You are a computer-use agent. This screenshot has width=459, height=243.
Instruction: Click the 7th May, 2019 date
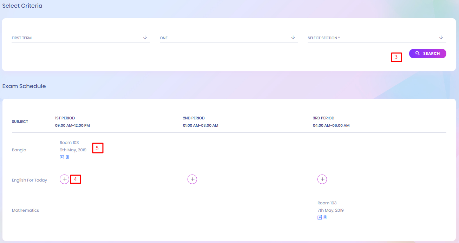point(330,210)
